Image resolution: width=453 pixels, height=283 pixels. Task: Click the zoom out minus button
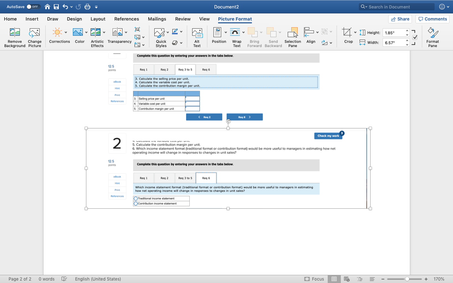click(383, 279)
